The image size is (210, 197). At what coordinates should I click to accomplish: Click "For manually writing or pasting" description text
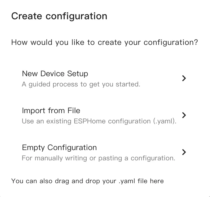[98, 158]
